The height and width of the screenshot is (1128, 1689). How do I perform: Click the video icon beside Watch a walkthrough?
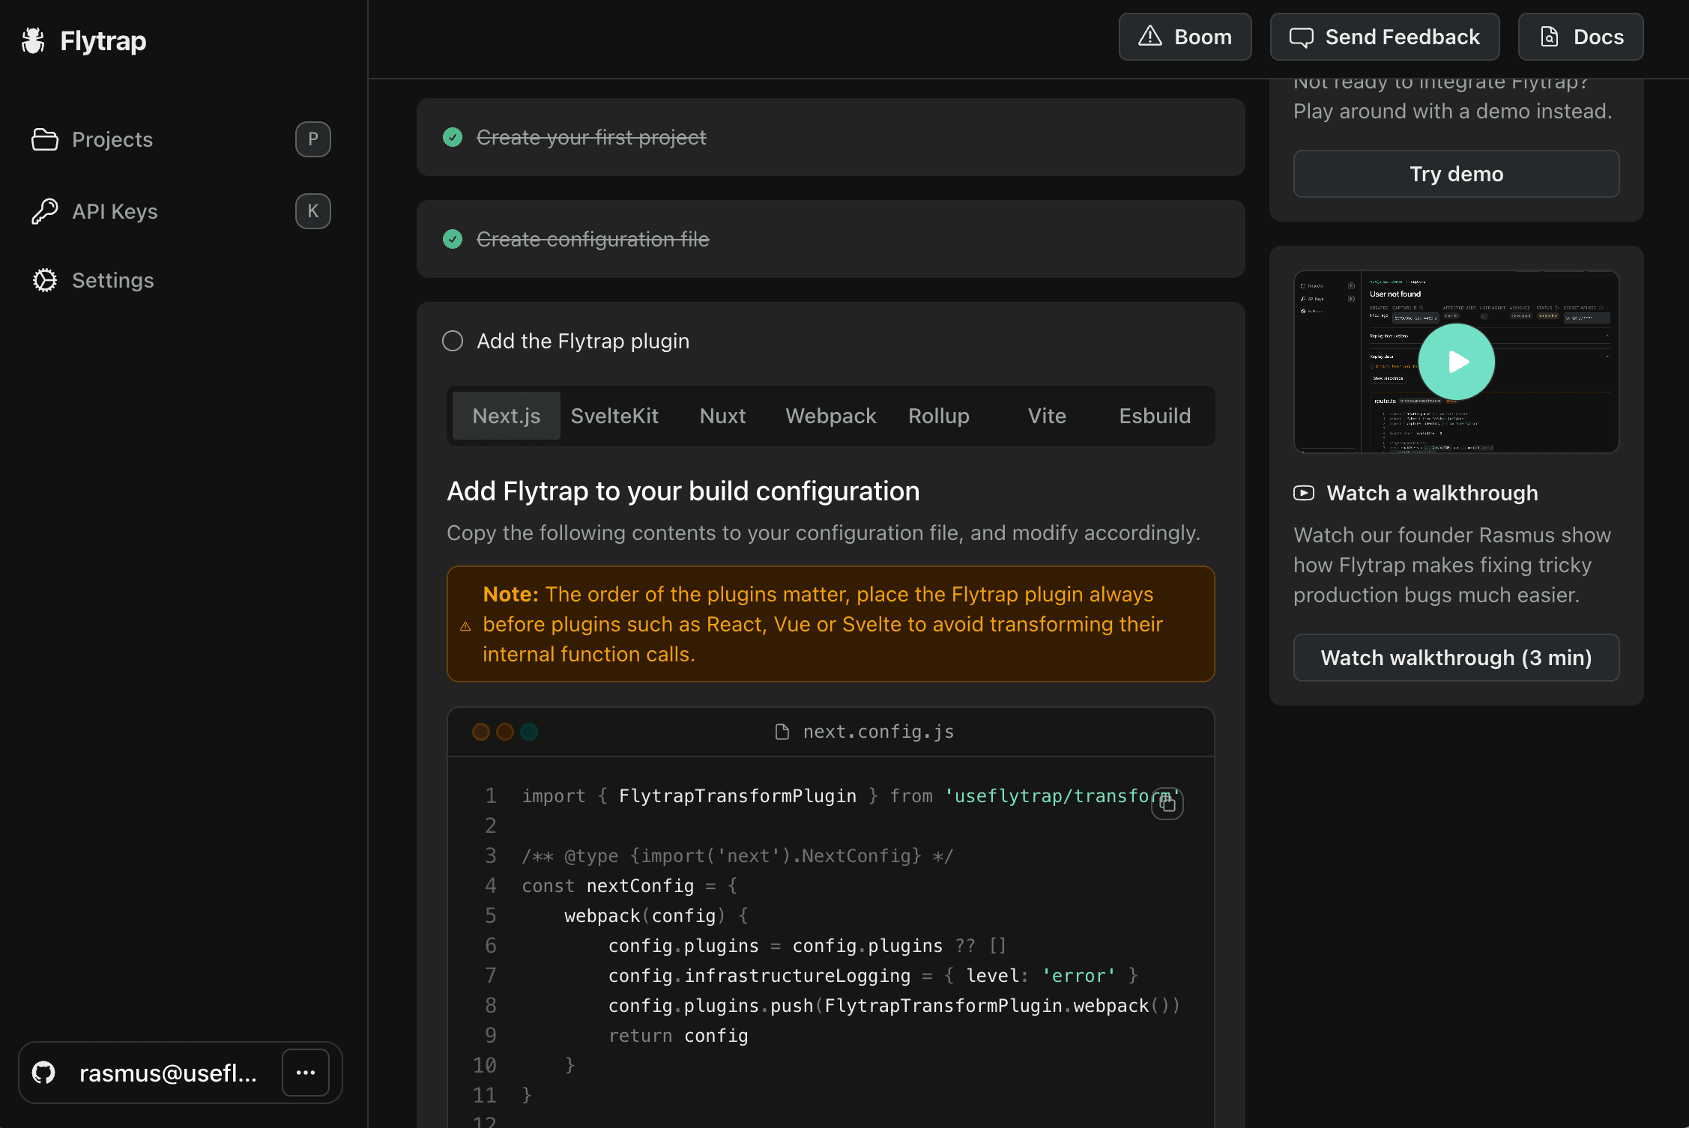click(1304, 493)
